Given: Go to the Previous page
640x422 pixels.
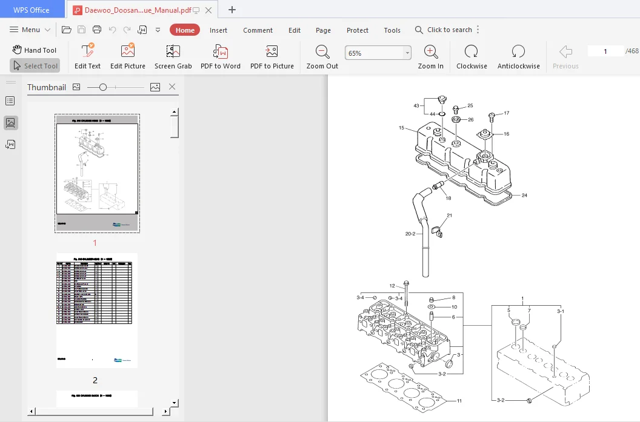Looking at the screenshot, I should pos(565,57).
